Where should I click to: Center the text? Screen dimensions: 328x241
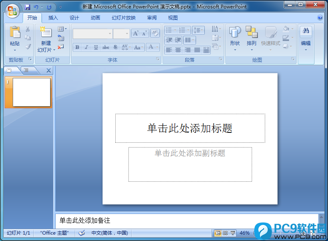pyautogui.click(x=178, y=50)
